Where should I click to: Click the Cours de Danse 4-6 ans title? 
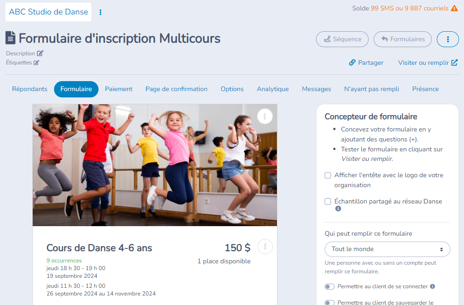tap(99, 248)
